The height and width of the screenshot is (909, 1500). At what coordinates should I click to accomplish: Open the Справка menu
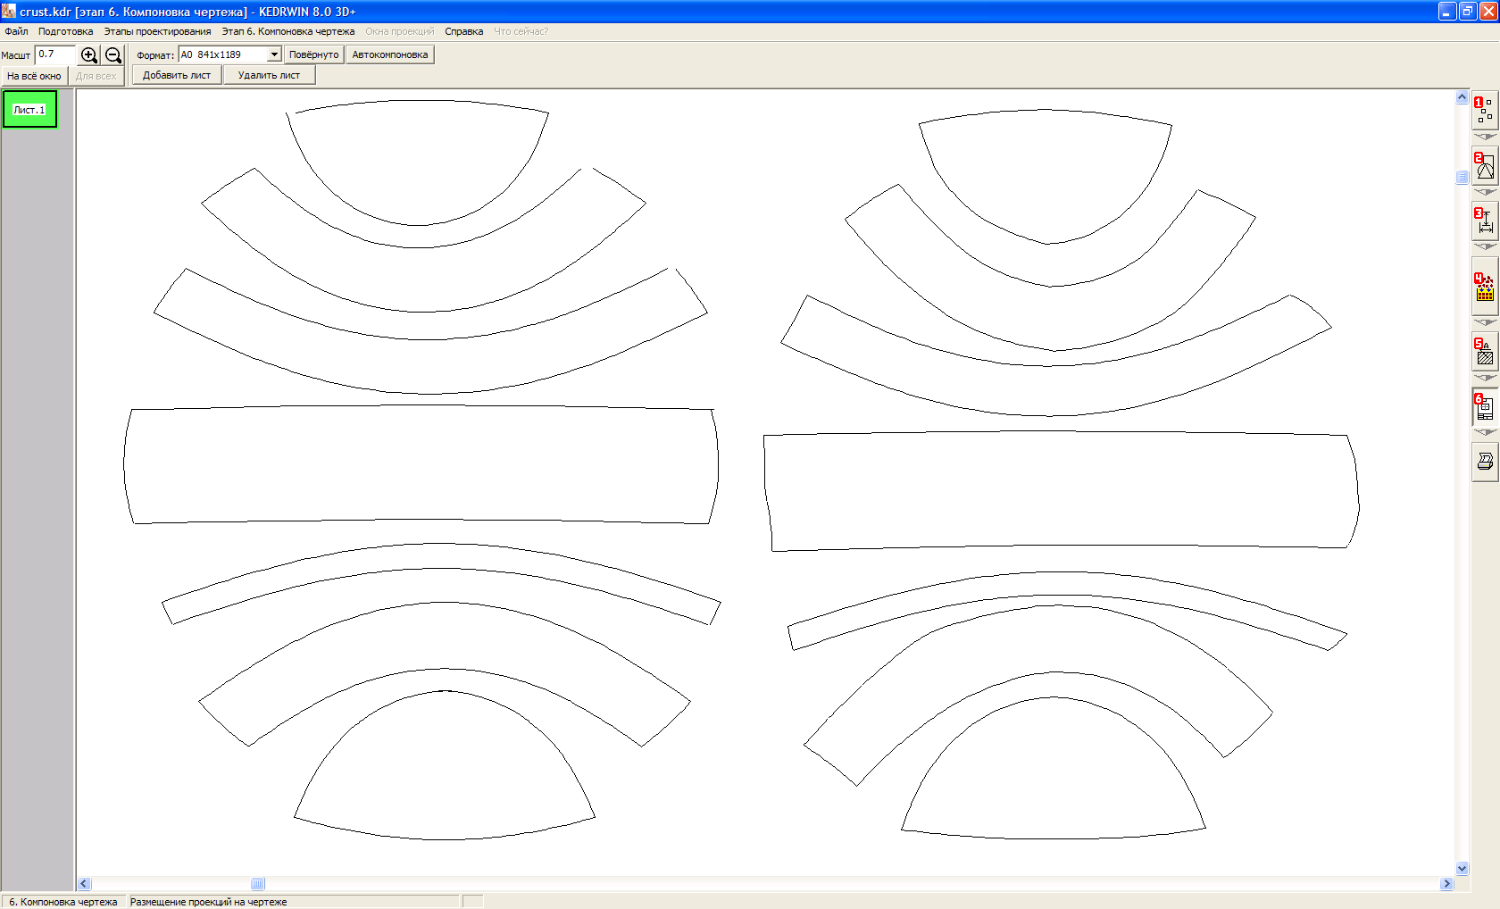tap(463, 31)
